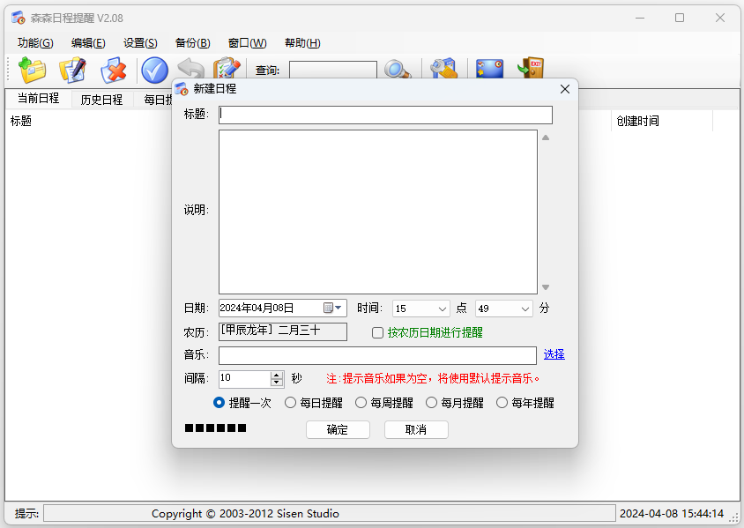Viewport: 744px width, 528px height.
Task: Click the edit schedule pencil icon
Action: click(x=72, y=71)
